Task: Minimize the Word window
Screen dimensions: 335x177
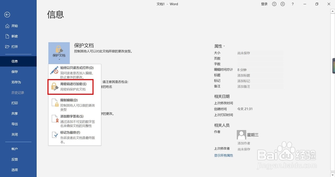Action: [305, 4]
